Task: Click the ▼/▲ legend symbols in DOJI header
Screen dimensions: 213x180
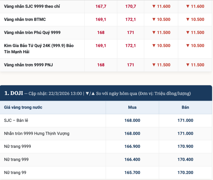Action: point(90,93)
